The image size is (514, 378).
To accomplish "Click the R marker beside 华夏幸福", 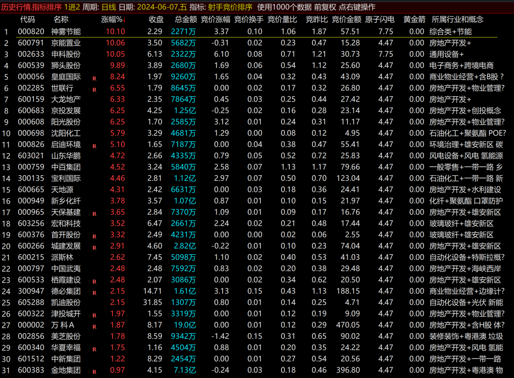I will [94, 349].
